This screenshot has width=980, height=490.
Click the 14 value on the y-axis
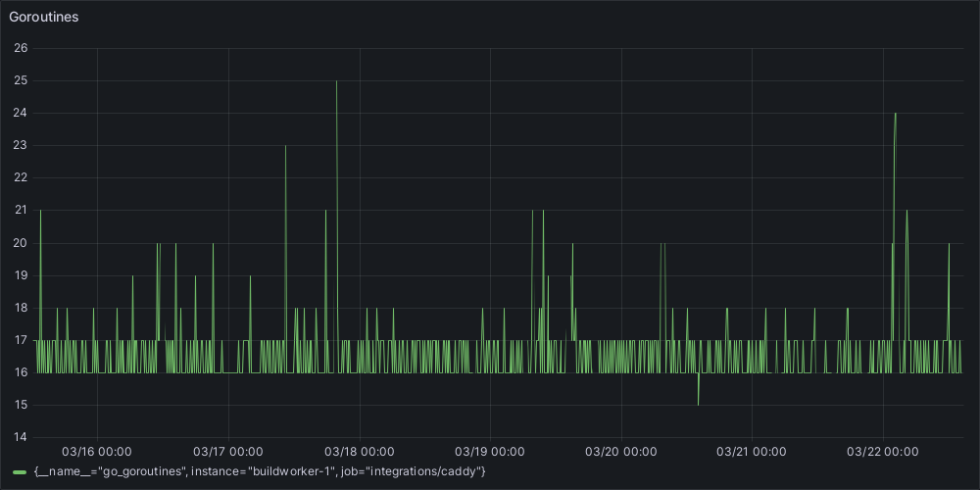(x=21, y=437)
